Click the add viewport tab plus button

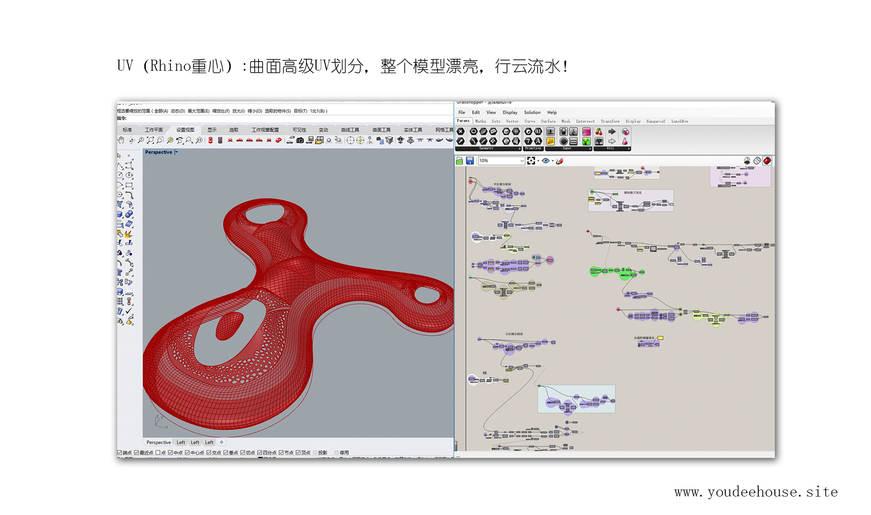[222, 442]
